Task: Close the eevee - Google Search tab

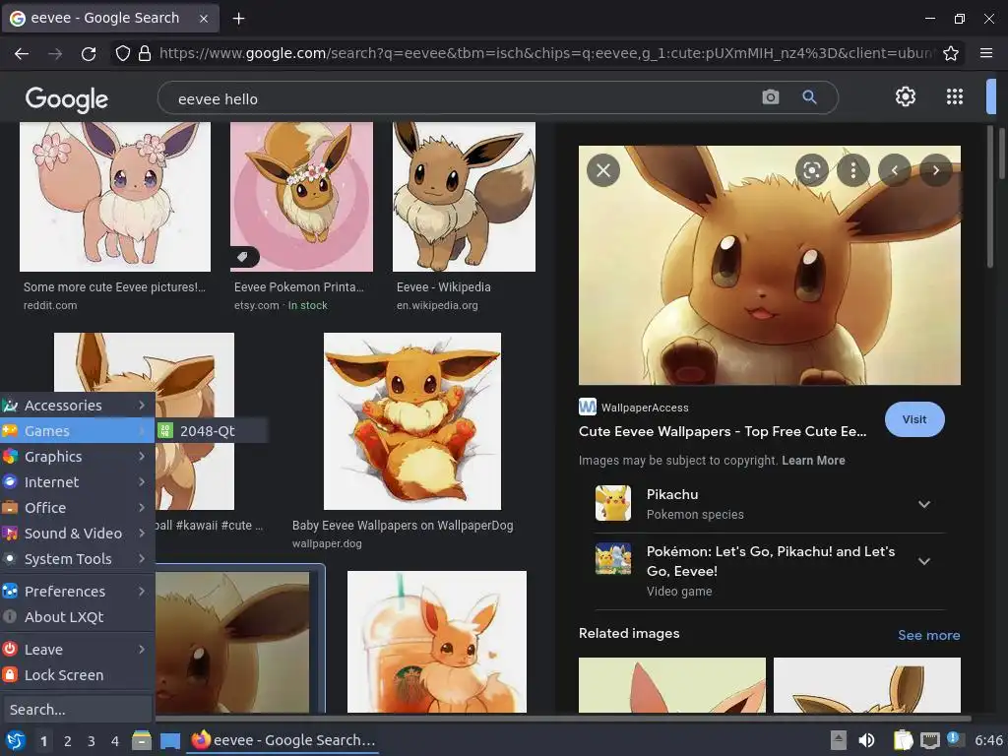Action: pyautogui.click(x=204, y=19)
